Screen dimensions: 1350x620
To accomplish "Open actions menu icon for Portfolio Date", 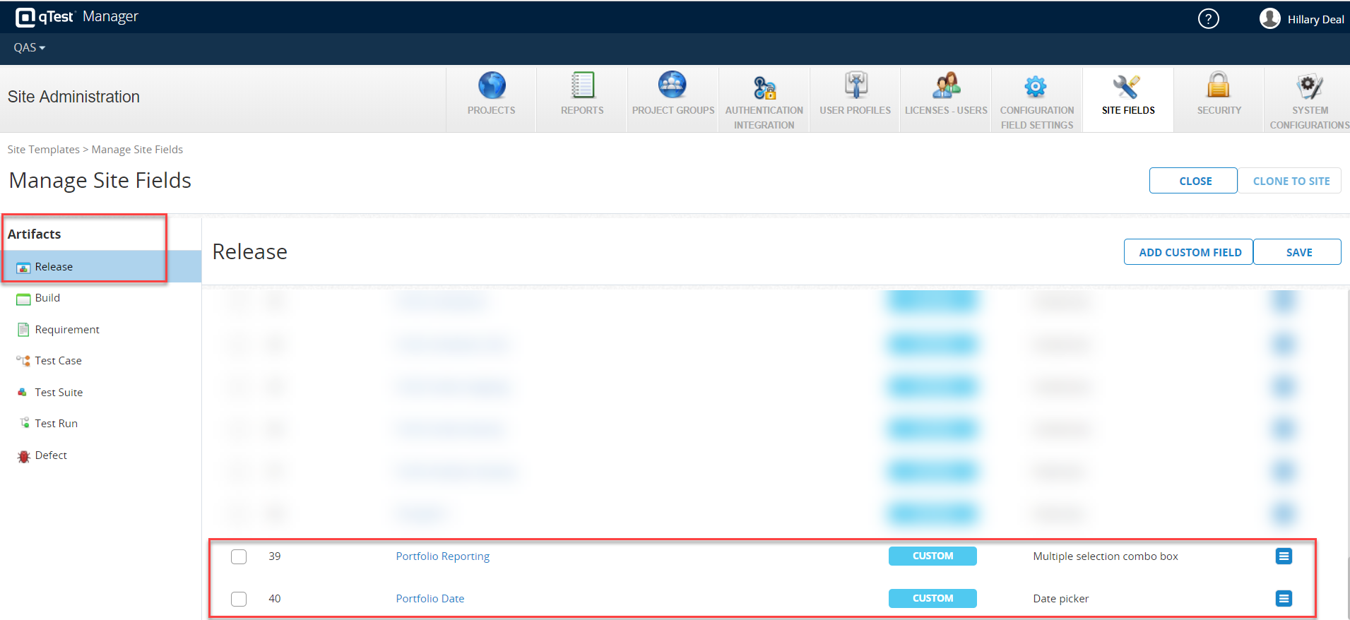I will pyautogui.click(x=1284, y=599).
